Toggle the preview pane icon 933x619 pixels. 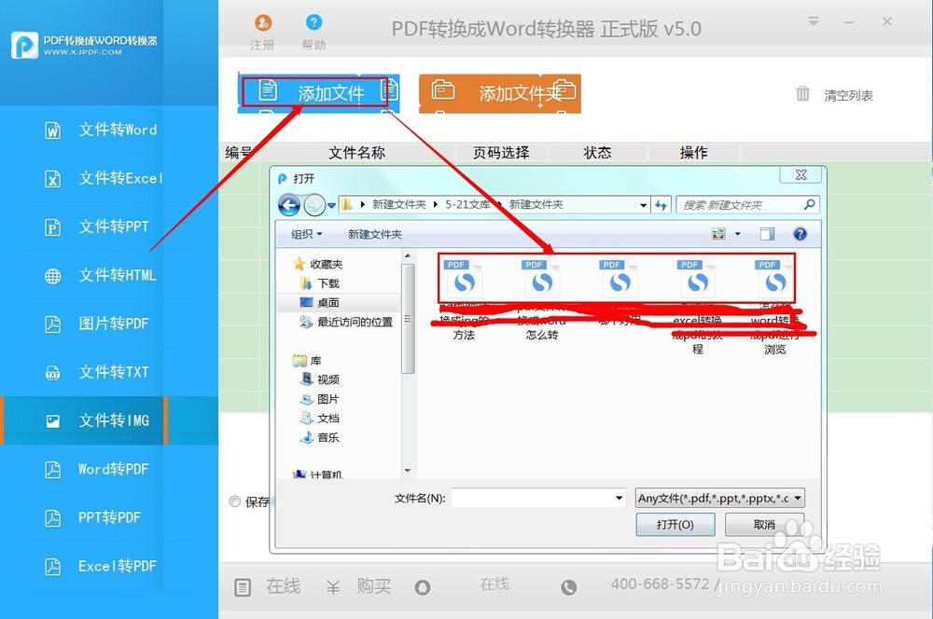pyautogui.click(x=767, y=234)
